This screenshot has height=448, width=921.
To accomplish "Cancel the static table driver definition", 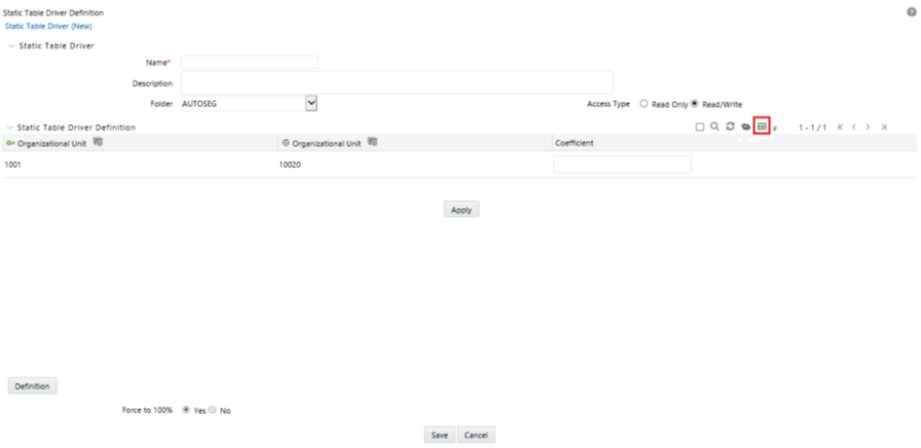I will pyautogui.click(x=476, y=434).
